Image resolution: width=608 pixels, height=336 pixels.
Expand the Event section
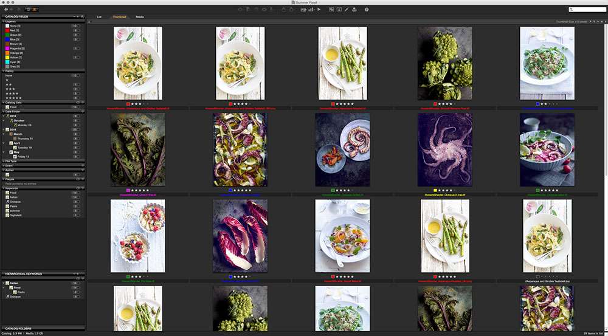coord(3,165)
